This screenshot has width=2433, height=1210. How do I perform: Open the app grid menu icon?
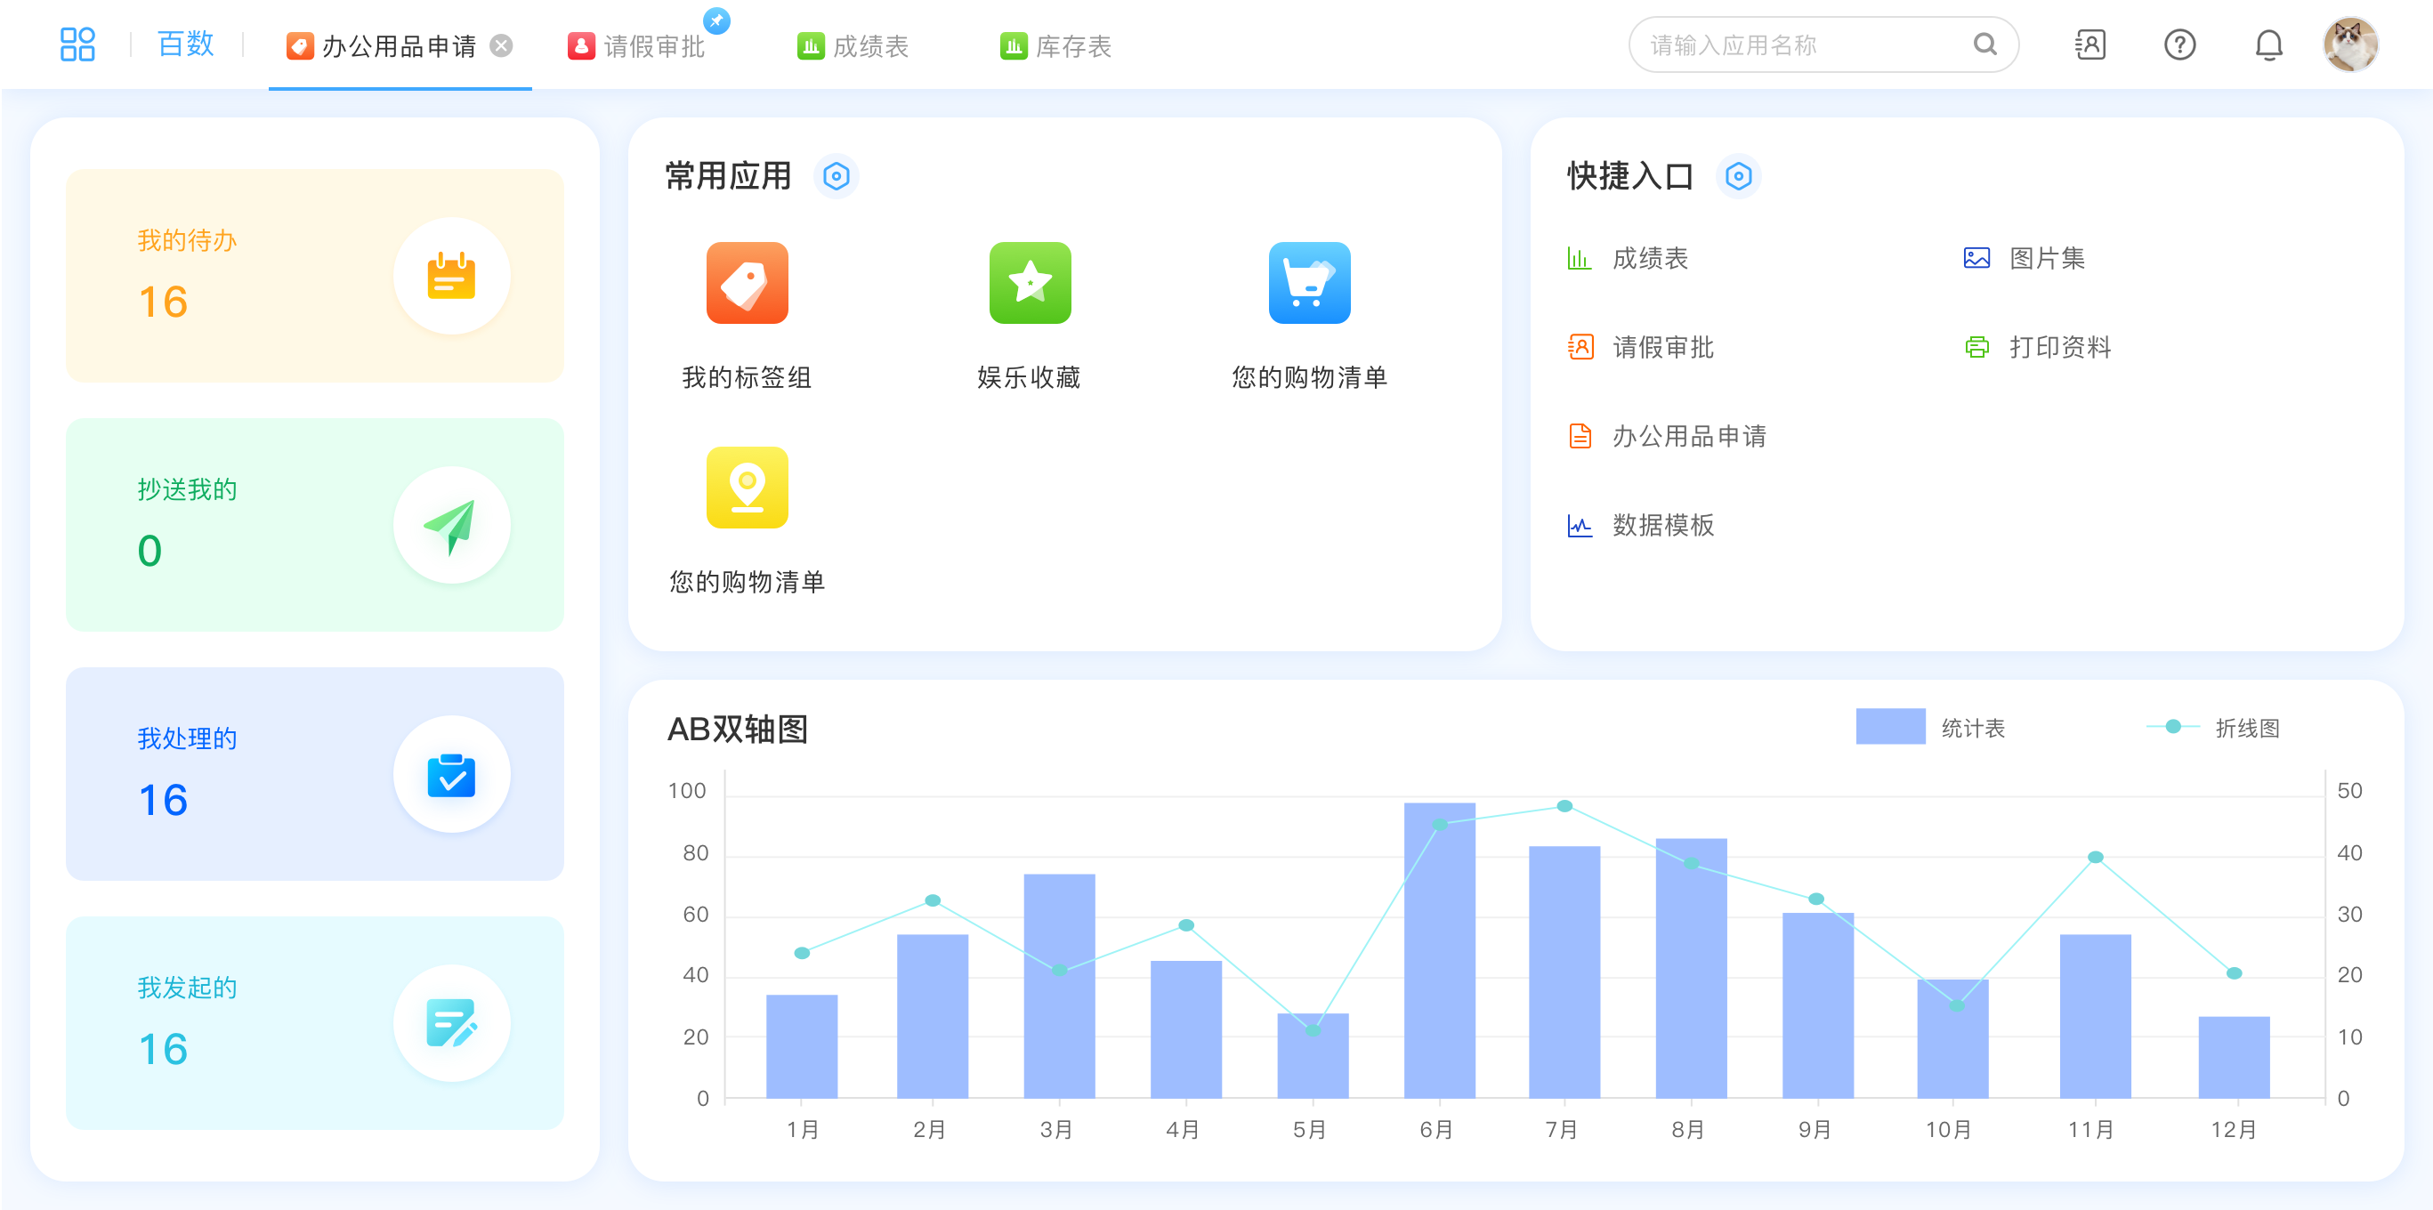coord(77,44)
